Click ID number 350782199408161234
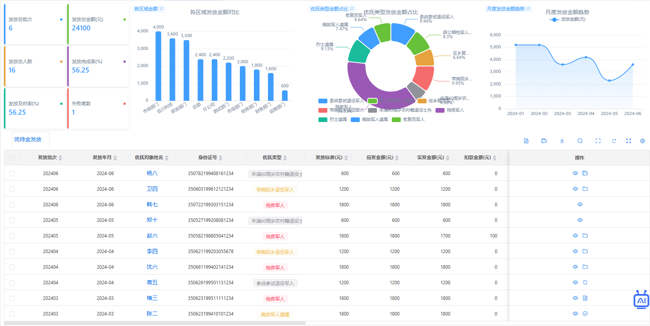 tap(211, 174)
